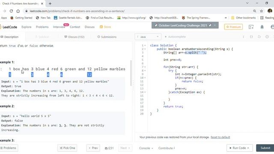Toggle the Autocomplete option

[175, 37]
